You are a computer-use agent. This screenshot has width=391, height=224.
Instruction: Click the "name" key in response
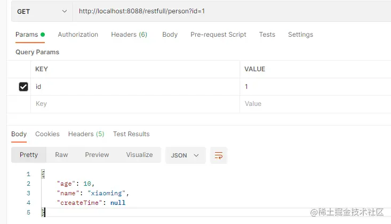pos(68,193)
